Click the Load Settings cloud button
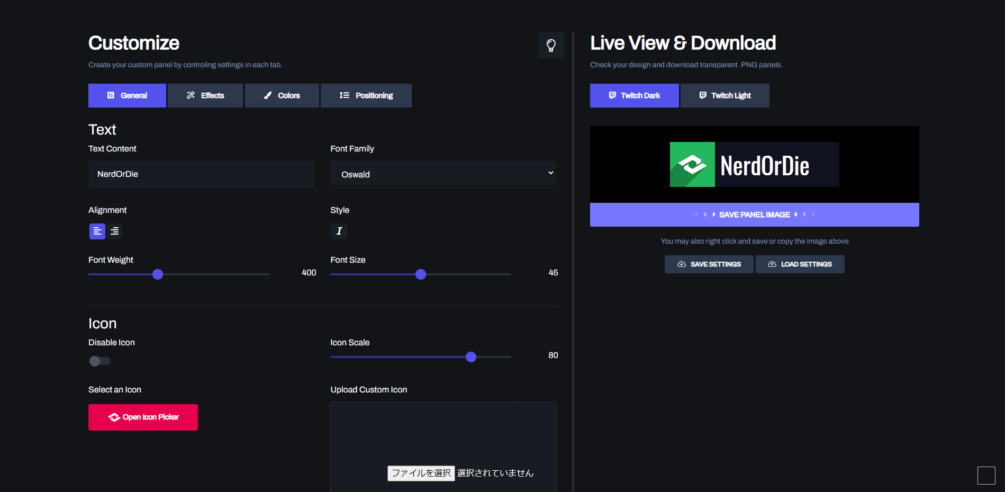1005x492 pixels. (800, 264)
